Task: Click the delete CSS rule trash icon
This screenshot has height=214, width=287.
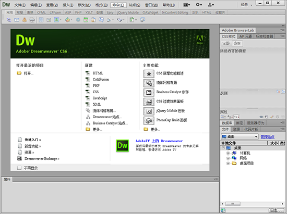Action: point(283,117)
